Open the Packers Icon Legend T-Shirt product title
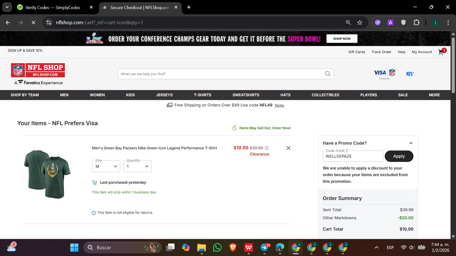 (154, 148)
